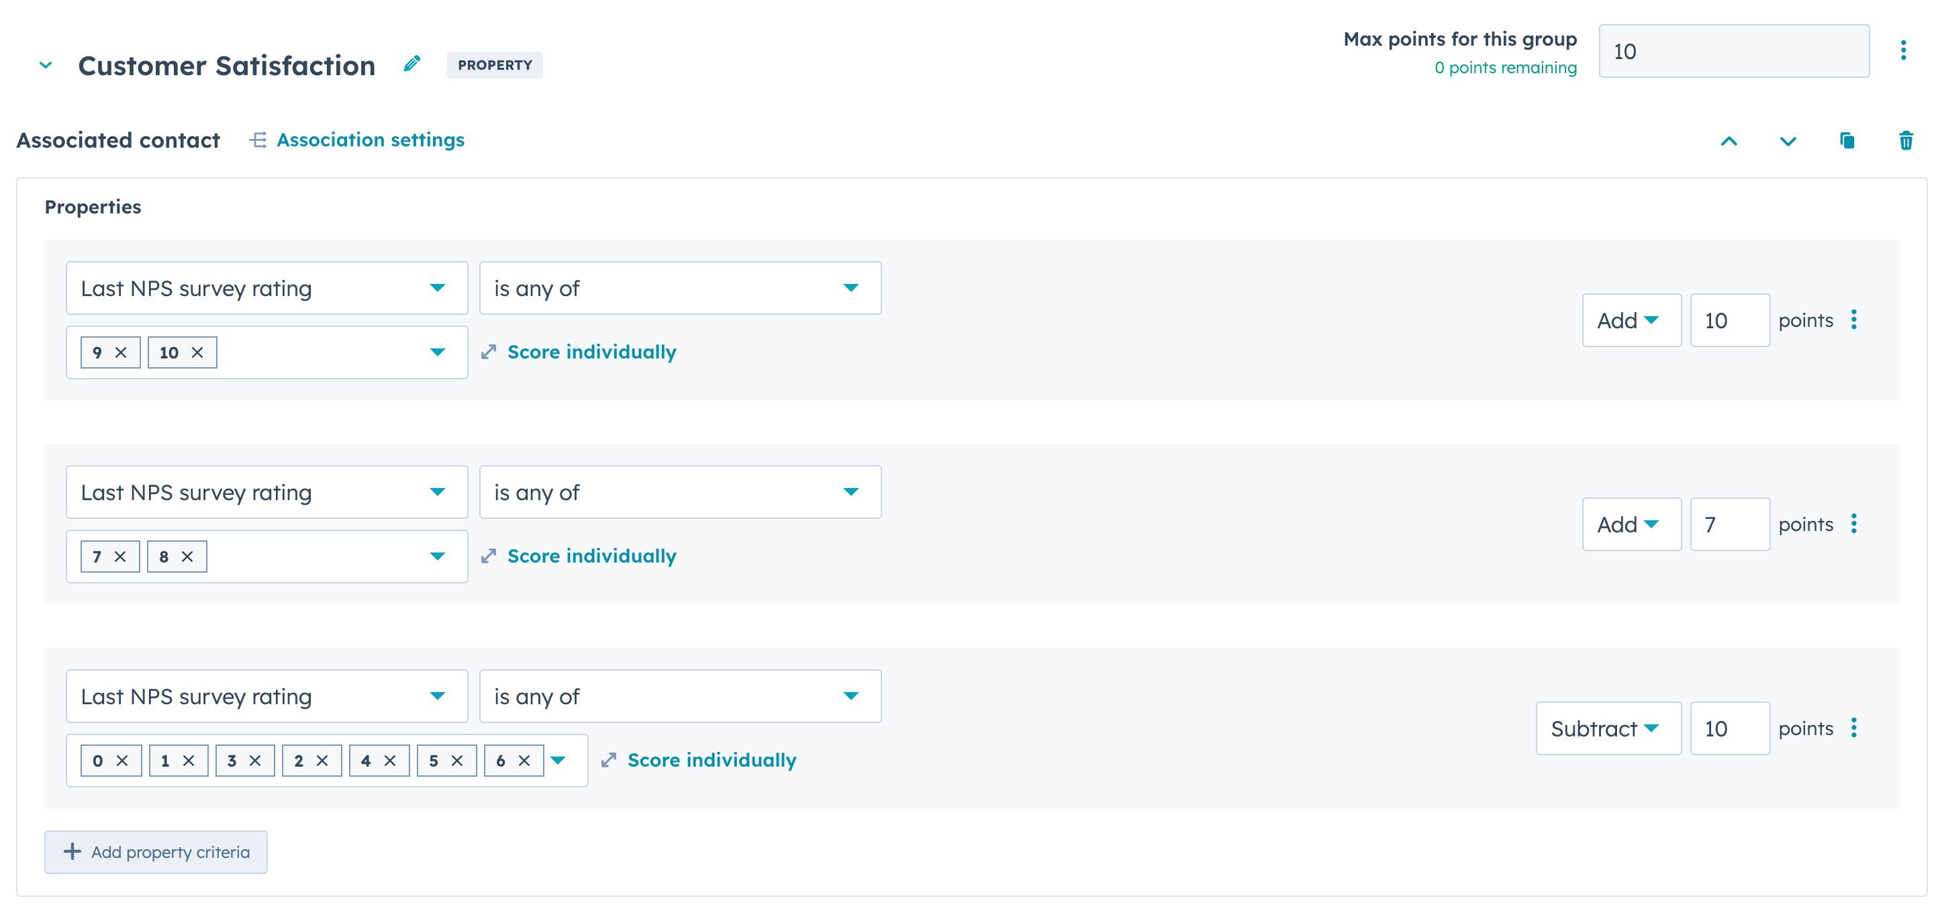Open property dropdown in the 7, 8 rule
1944x913 pixels.
(266, 492)
